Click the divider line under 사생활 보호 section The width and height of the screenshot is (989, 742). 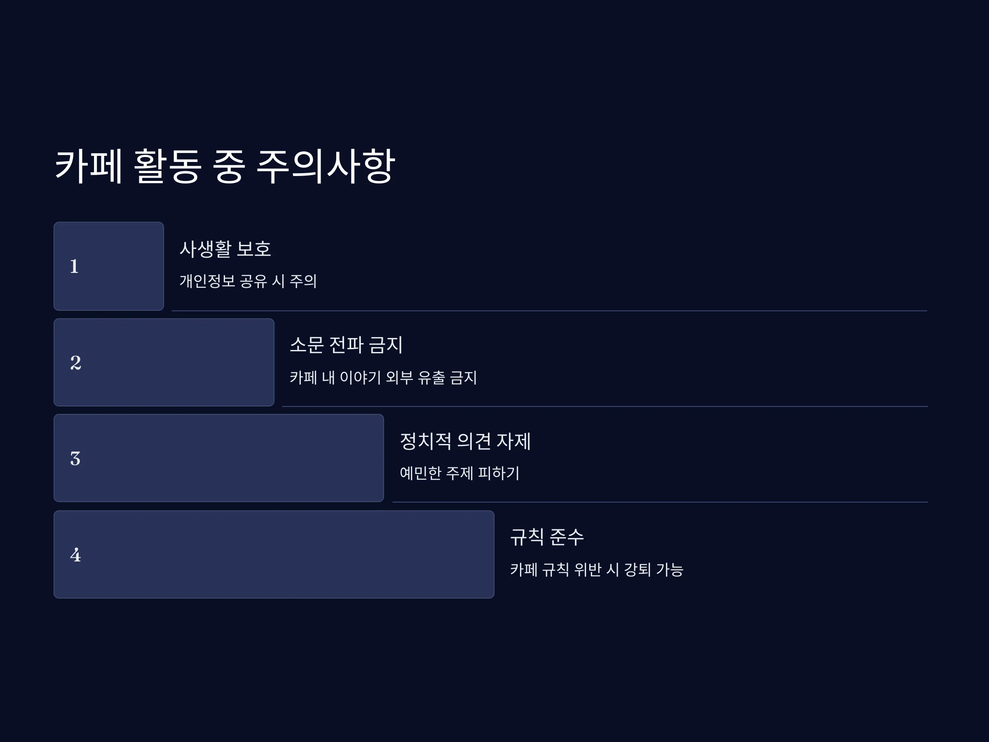(x=549, y=311)
